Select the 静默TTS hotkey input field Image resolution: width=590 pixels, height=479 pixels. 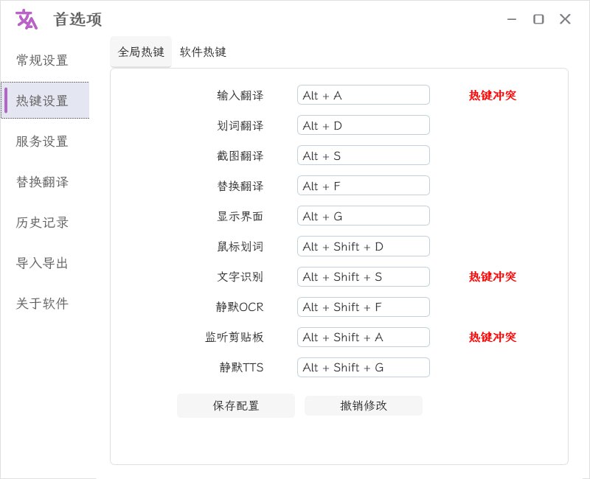pos(363,367)
